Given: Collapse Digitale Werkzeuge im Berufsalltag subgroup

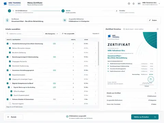Looking at the screenshot, I should (x=11, y=87).
